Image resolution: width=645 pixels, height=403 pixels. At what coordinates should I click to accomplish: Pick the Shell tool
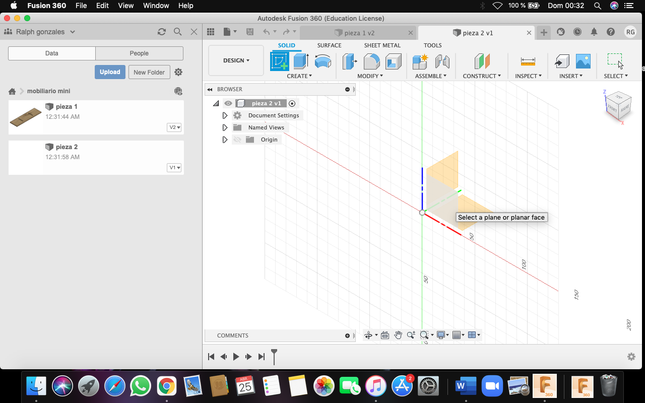[393, 61]
